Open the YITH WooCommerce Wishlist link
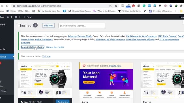Image resolution: width=184 pixels, height=103 pixels. [x=140, y=39]
